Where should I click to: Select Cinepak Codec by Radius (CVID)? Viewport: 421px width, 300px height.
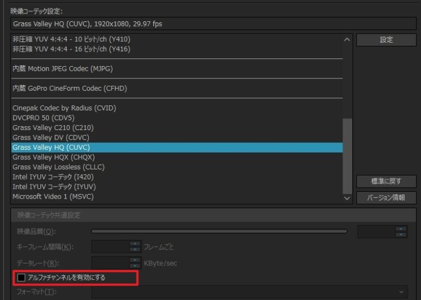(x=177, y=108)
